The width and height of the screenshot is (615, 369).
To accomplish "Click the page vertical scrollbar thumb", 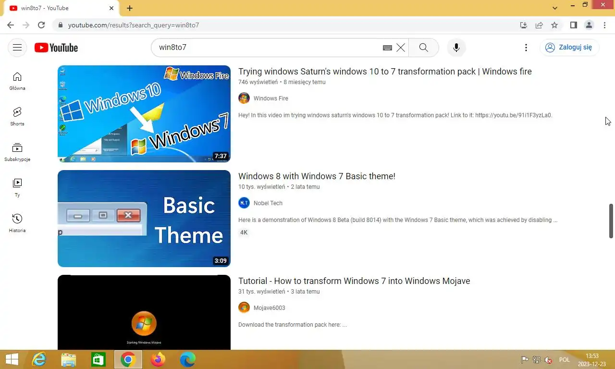I will (611, 221).
